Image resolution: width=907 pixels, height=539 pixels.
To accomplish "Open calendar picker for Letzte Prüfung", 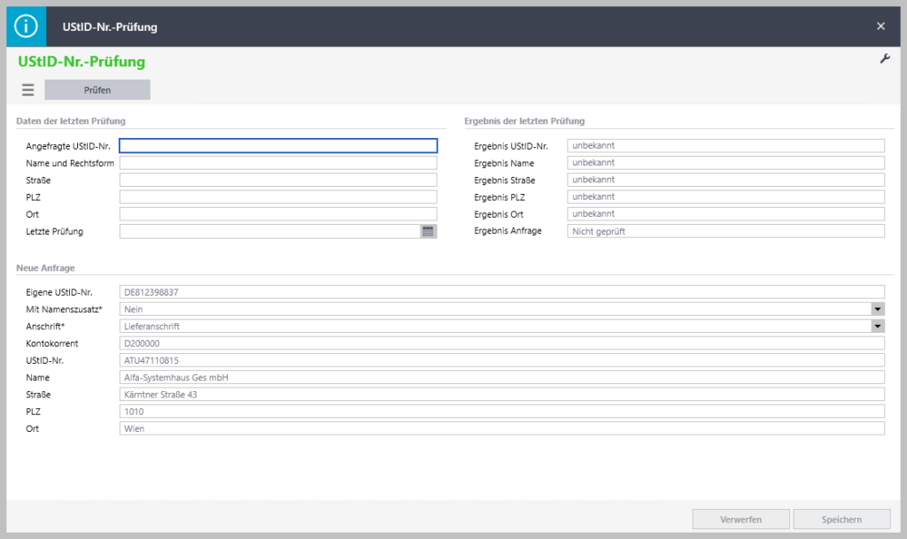I will pyautogui.click(x=429, y=231).
